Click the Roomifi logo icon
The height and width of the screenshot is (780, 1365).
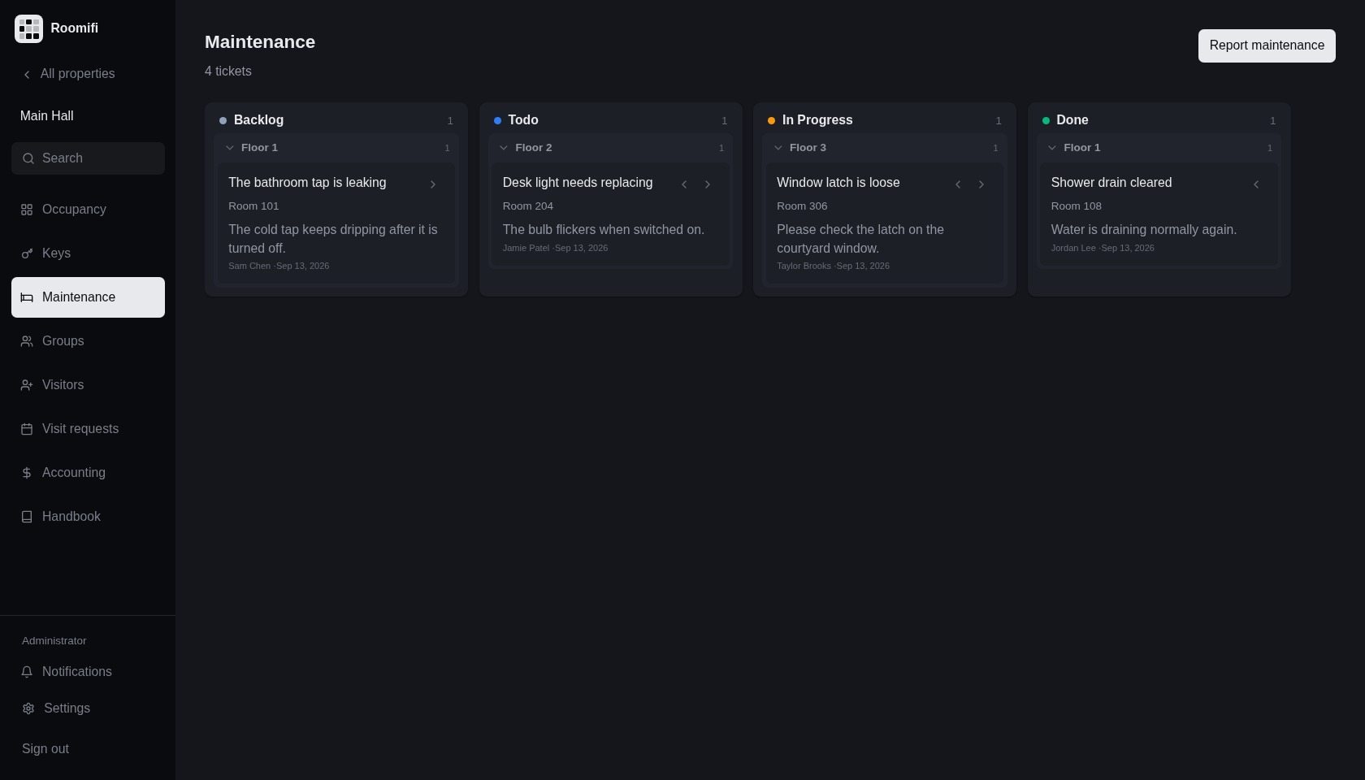tap(28, 28)
